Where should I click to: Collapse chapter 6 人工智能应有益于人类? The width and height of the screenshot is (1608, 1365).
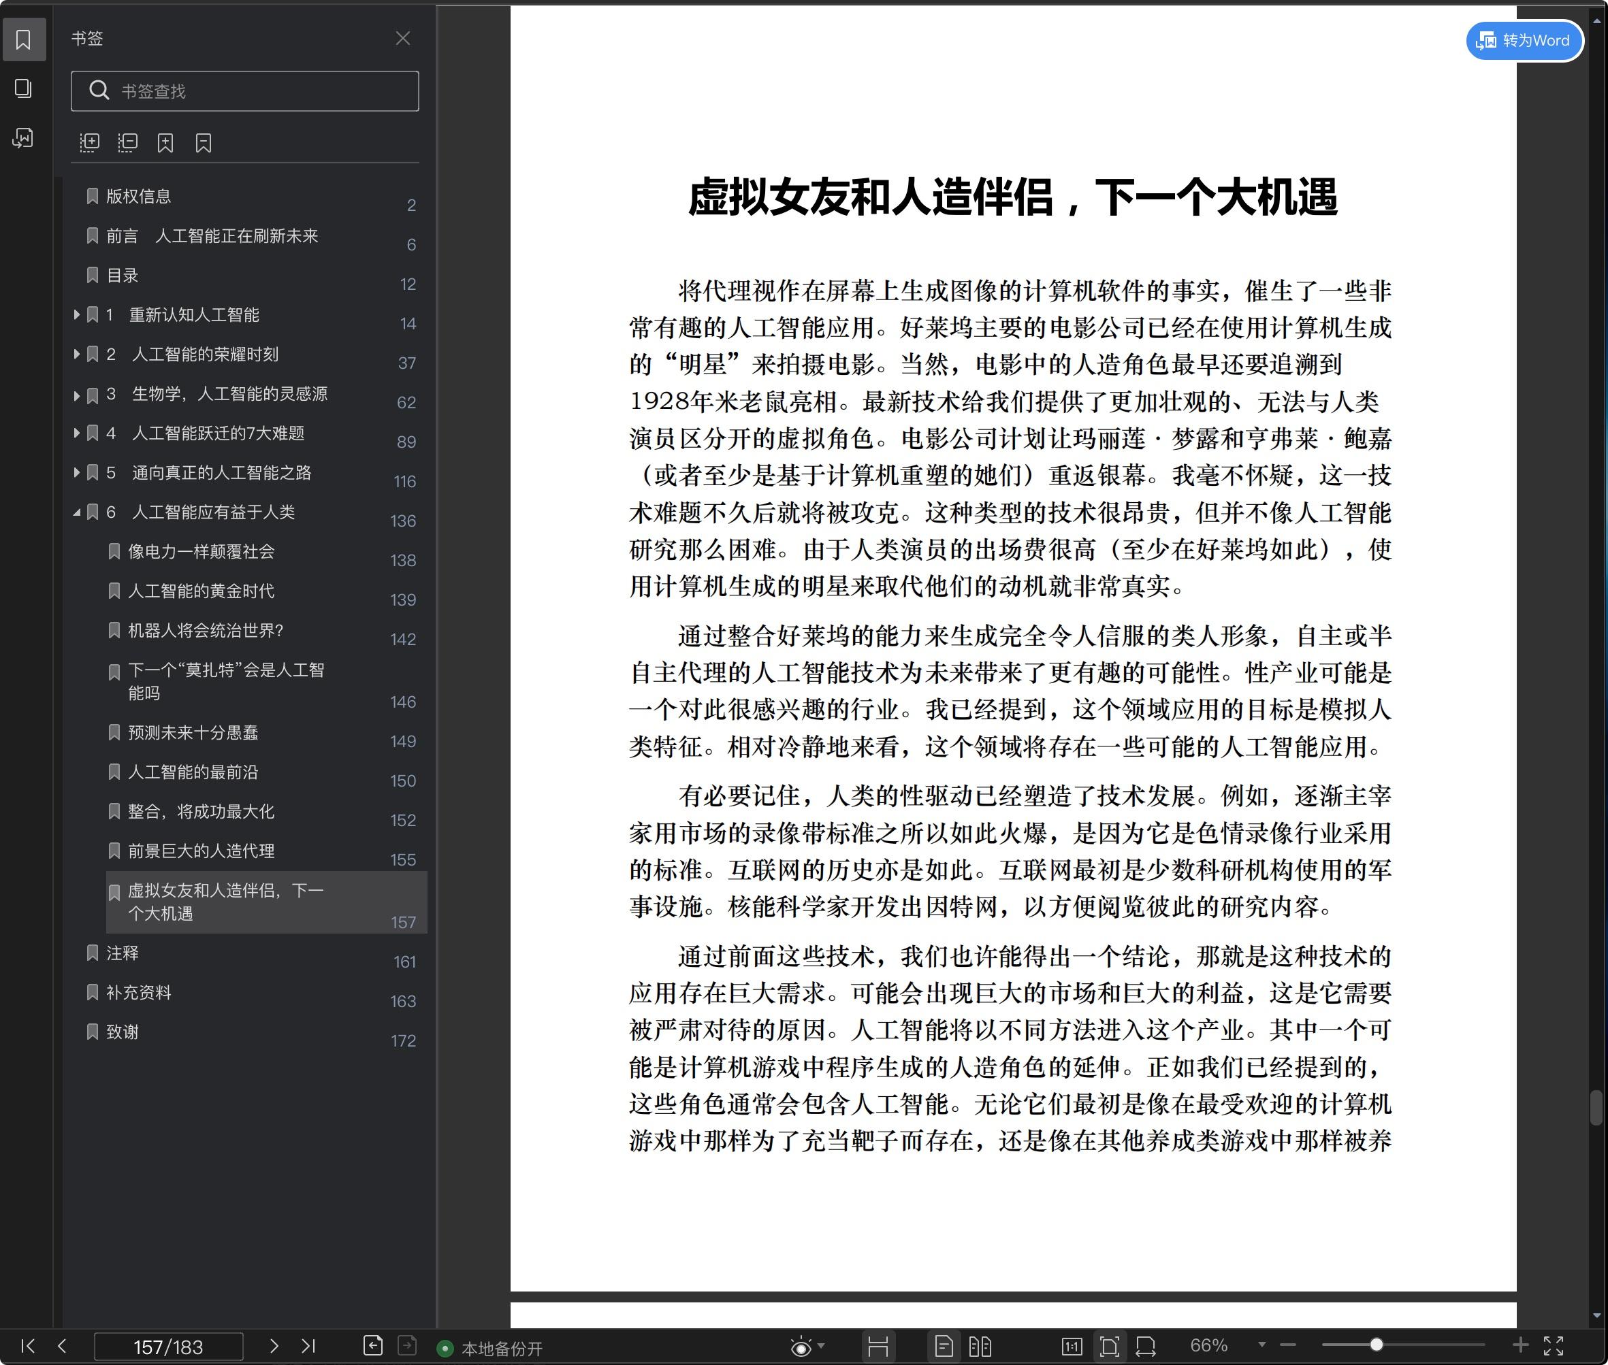click(77, 512)
